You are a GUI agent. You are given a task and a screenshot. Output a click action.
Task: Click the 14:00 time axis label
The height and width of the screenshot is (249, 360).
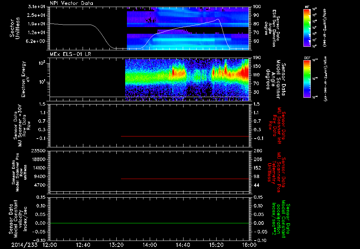[150, 245]
